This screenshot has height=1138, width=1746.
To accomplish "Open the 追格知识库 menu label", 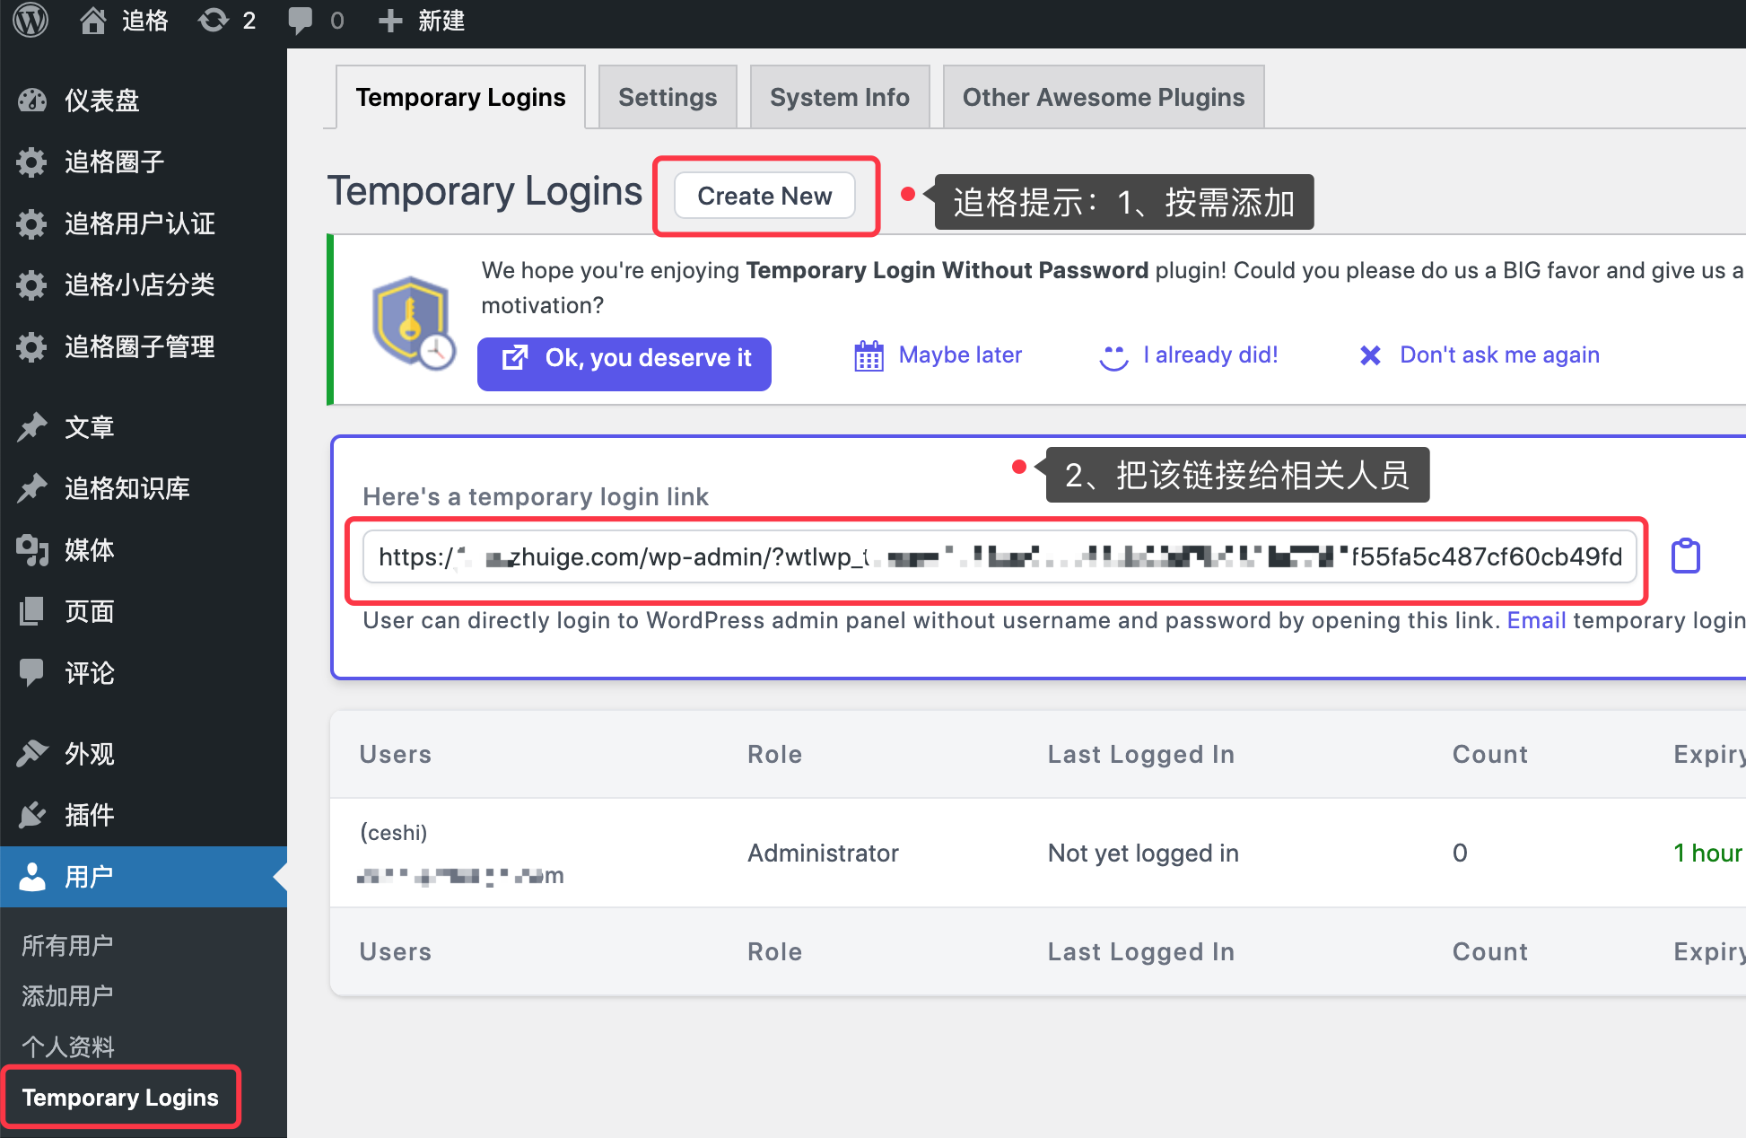I will pyautogui.click(x=127, y=488).
